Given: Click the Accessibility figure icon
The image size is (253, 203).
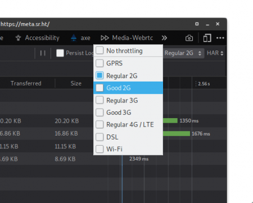Looking at the screenshot, I should click(x=18, y=38).
